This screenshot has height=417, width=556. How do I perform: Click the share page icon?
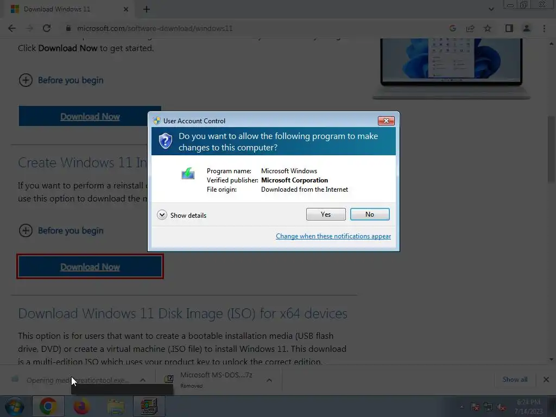click(470, 28)
